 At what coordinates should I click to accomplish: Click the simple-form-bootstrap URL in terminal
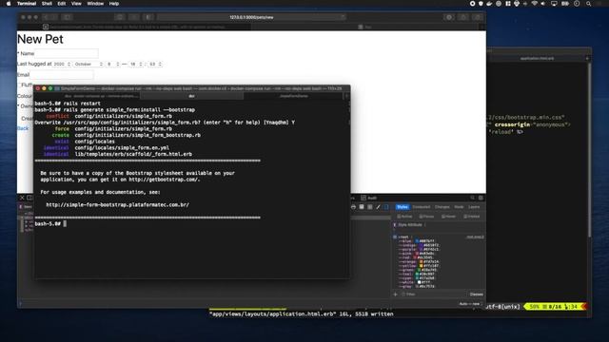(x=118, y=205)
